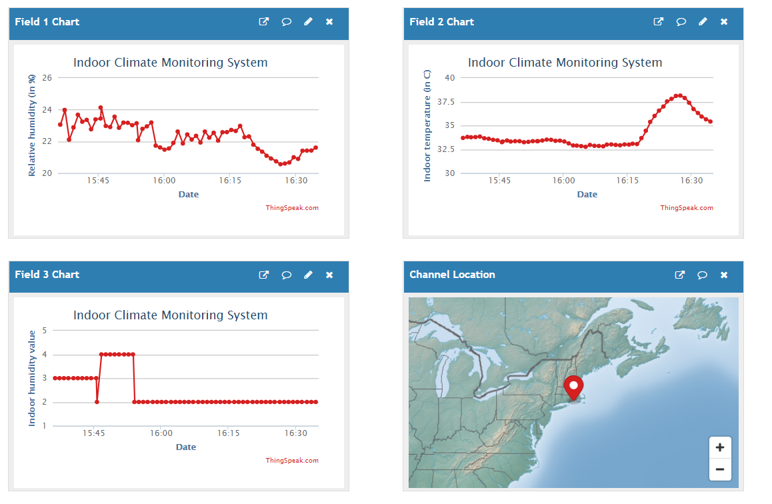The height and width of the screenshot is (504, 772).
Task: Open Field 3 Chart in a new window
Action: [263, 275]
